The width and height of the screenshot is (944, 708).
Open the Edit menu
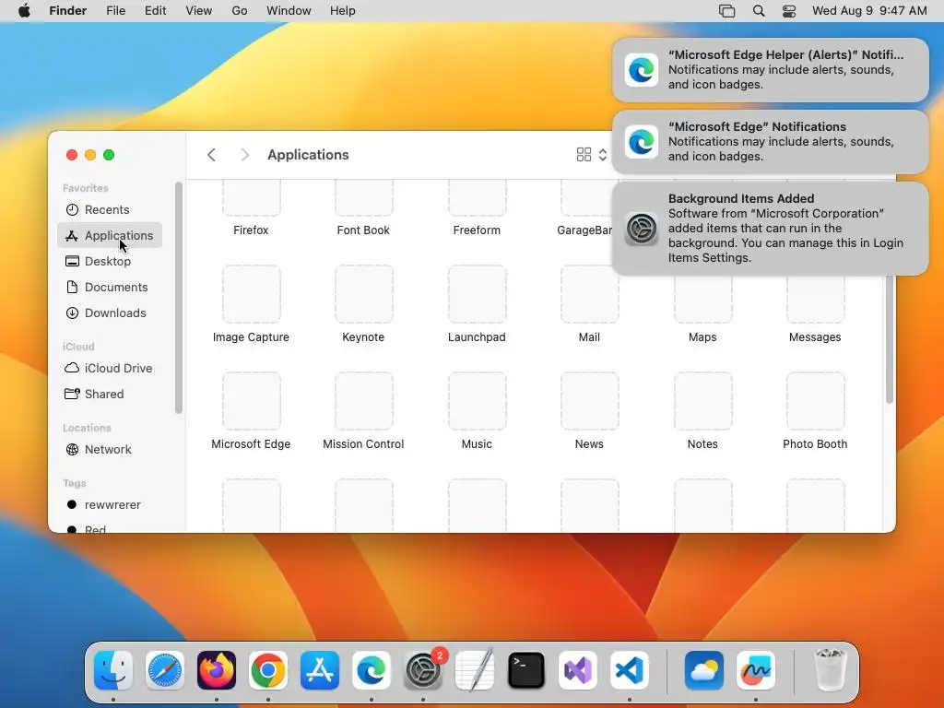click(x=155, y=11)
